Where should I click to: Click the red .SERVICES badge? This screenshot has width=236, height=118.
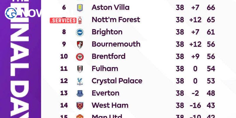pyautogui.click(x=63, y=20)
